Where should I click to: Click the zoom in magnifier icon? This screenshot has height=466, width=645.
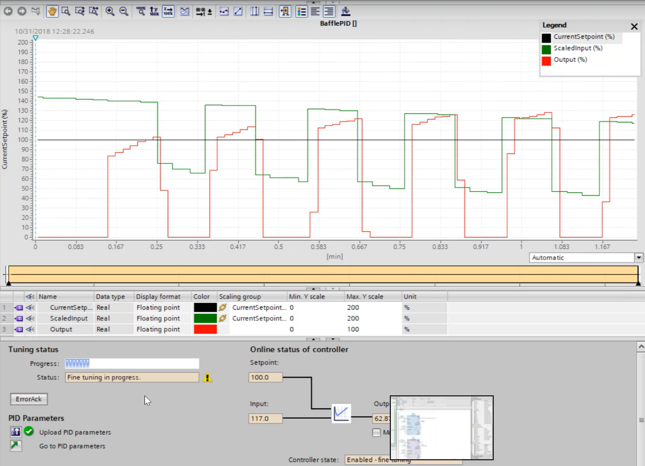click(x=110, y=11)
